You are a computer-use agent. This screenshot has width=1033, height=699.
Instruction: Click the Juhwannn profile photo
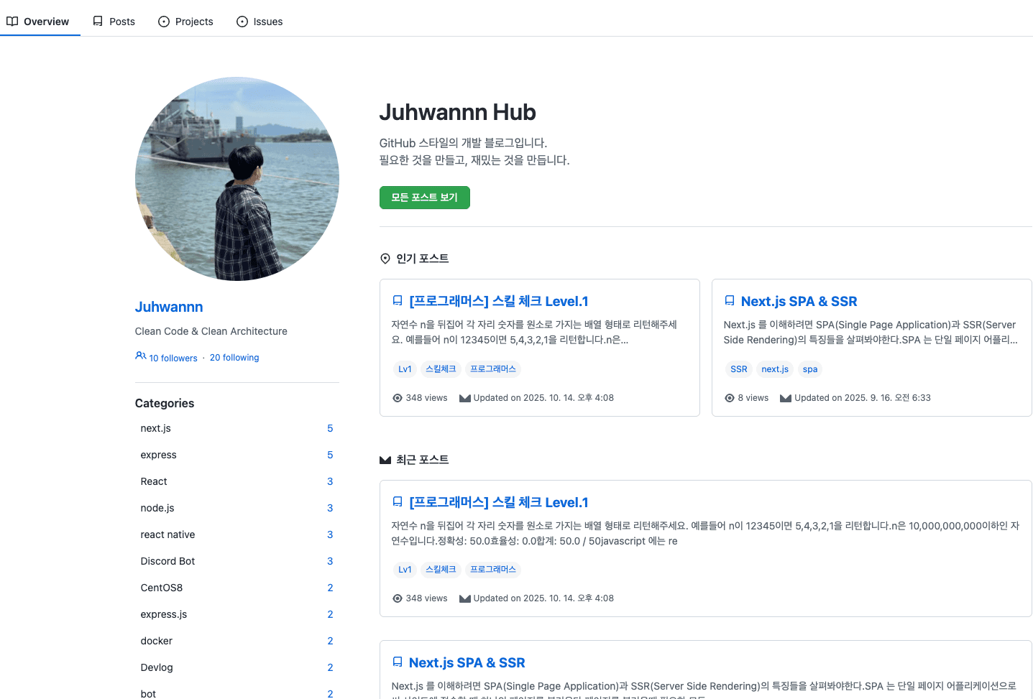[237, 179]
